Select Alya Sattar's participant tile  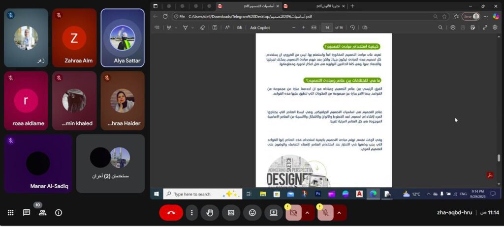[x=123, y=38]
